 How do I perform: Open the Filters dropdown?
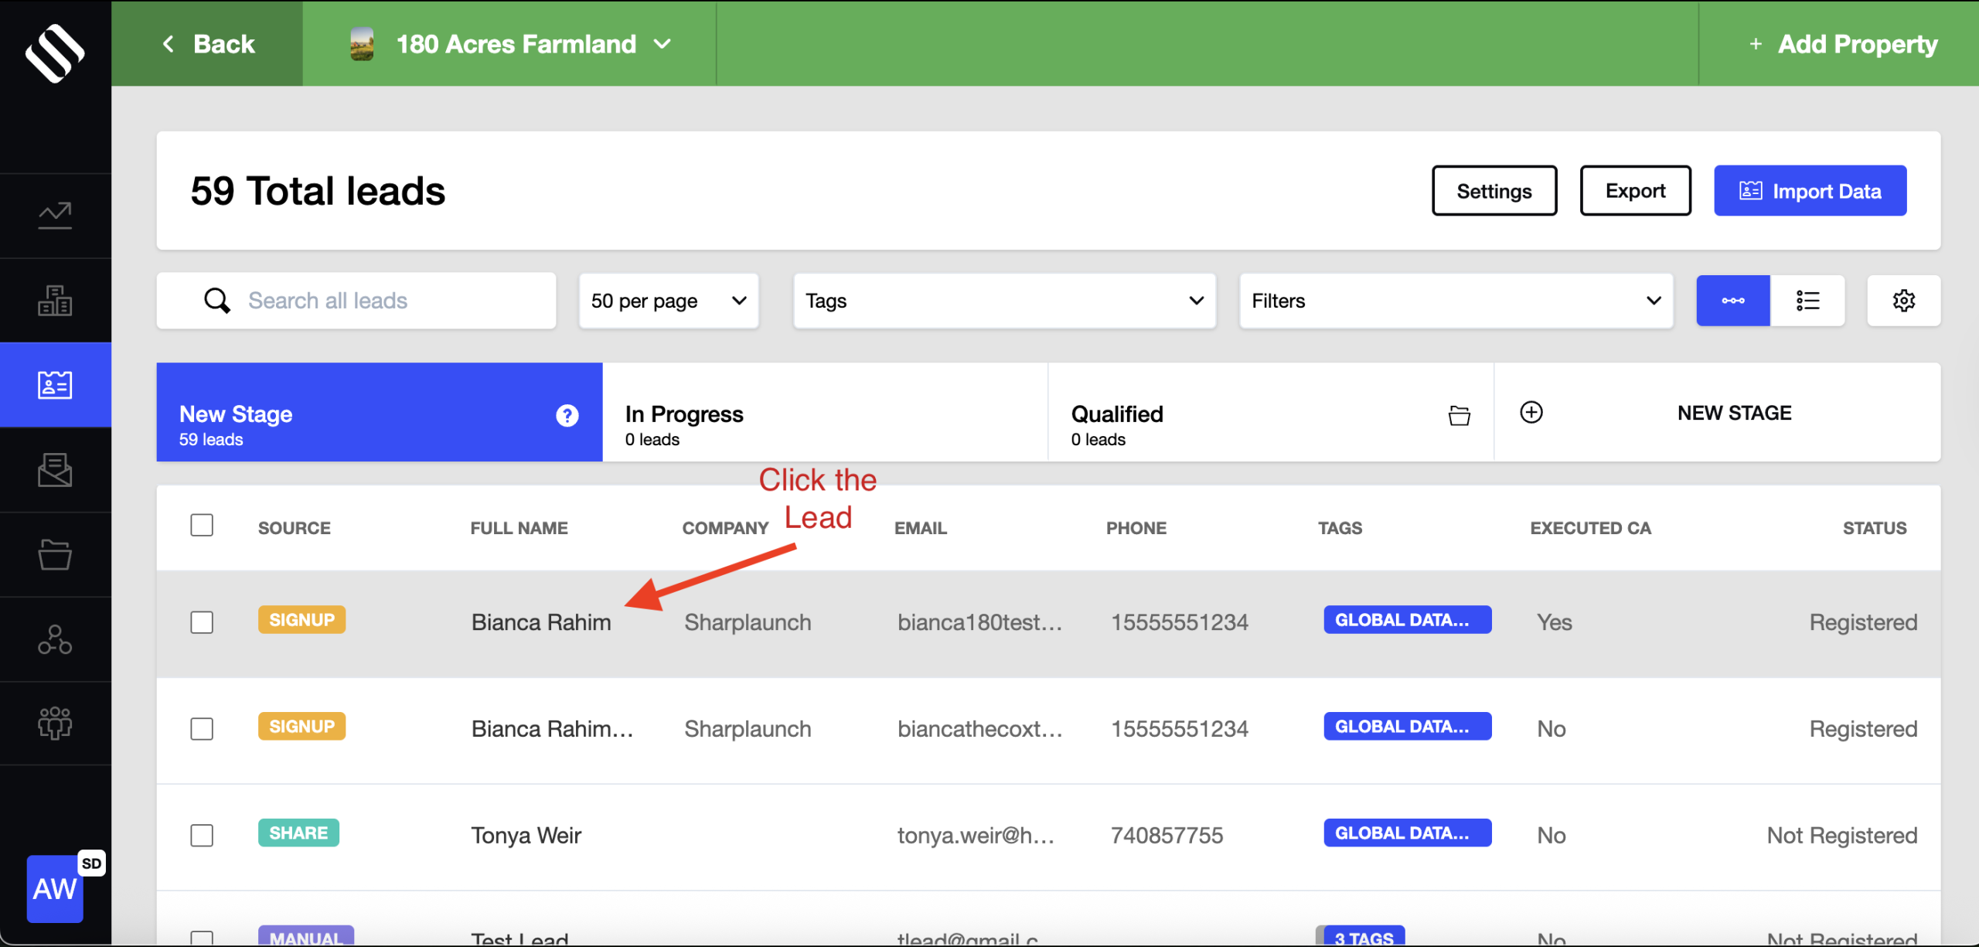tap(1456, 301)
